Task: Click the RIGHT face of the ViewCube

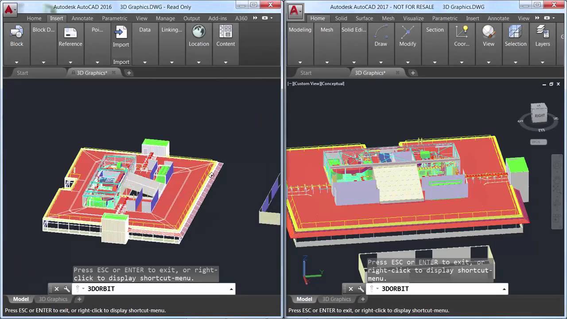Action: tap(539, 115)
